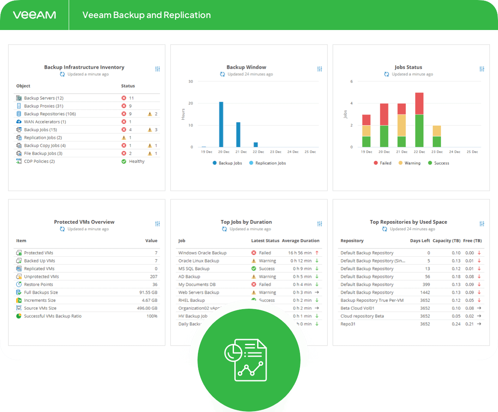Sort by the Days Left column header
Image resolution: width=498 pixels, height=412 pixels.
coord(420,241)
